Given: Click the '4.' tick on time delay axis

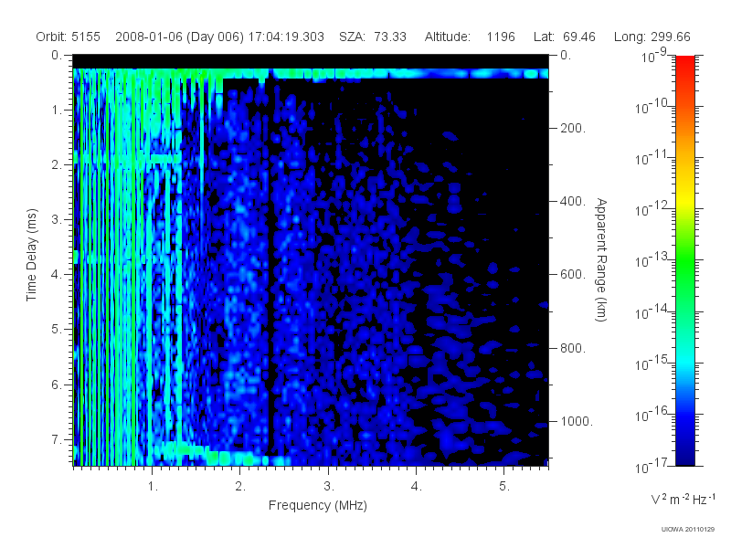Looking at the screenshot, I should click(x=56, y=275).
